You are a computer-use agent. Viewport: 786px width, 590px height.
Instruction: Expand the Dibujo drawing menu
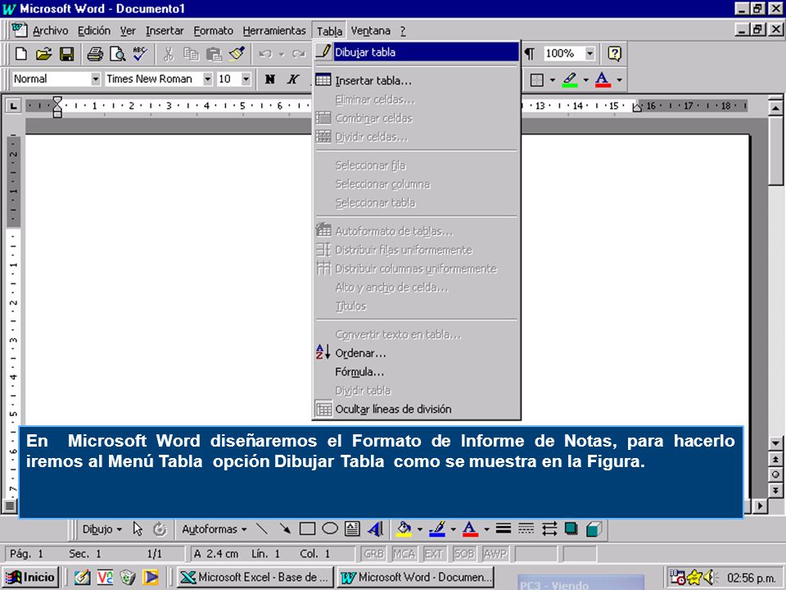[x=102, y=529]
